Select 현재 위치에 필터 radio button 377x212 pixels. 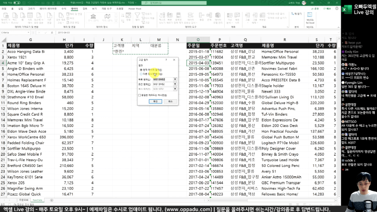click(x=141, y=69)
